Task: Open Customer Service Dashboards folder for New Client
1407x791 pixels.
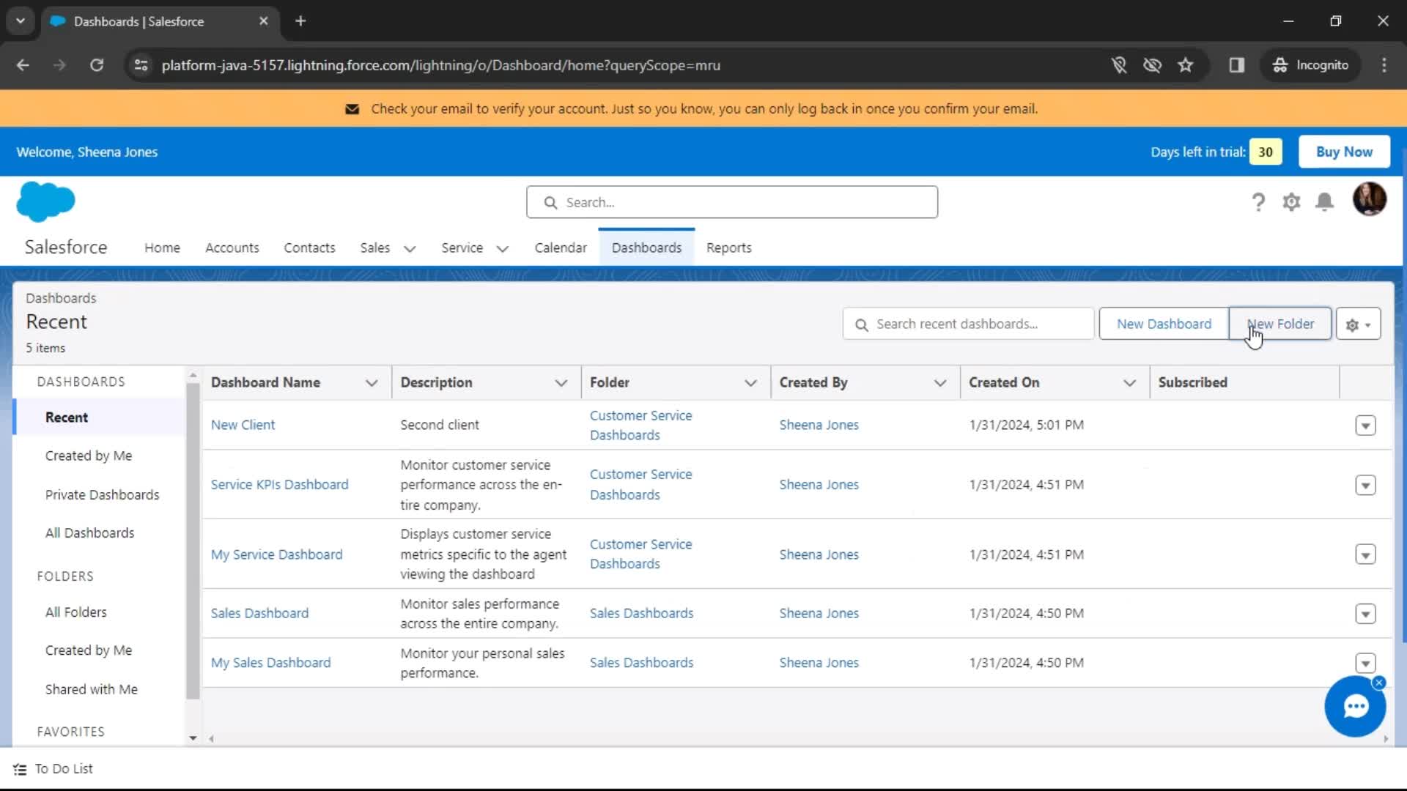Action: [640, 425]
